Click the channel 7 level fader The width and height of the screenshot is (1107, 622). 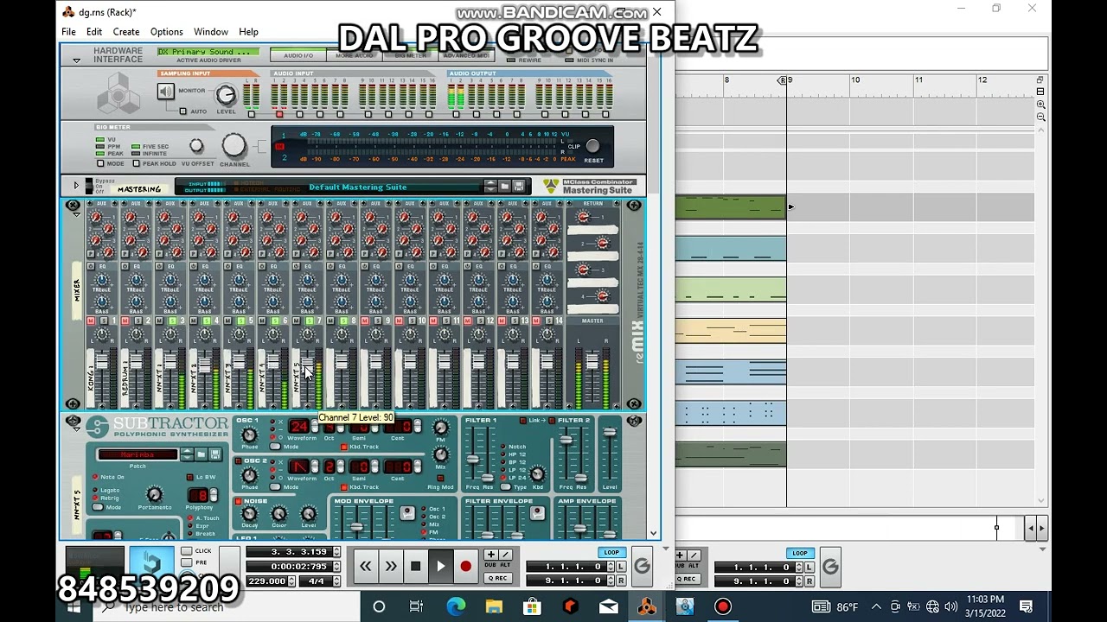coord(307,363)
